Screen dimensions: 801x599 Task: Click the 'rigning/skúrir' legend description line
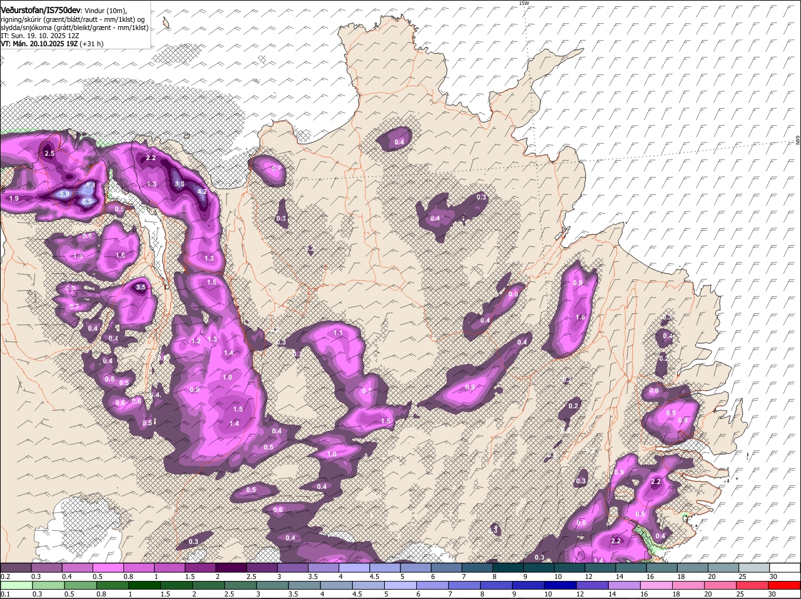(72, 20)
